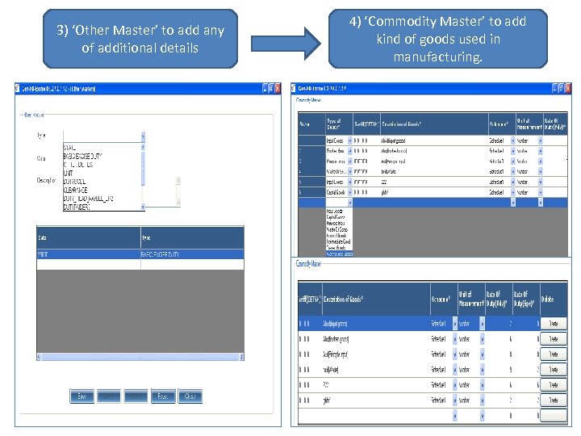The width and height of the screenshot is (581, 436).
Task: Click the Type column header in Other Master grid
Action: pyautogui.click(x=192, y=237)
